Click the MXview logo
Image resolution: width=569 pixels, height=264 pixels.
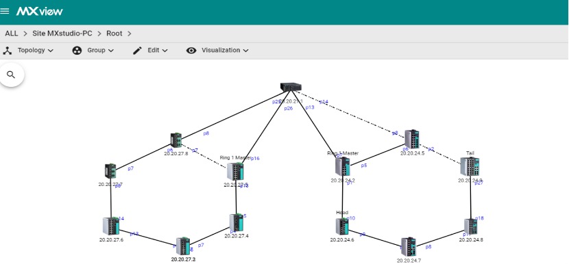click(x=39, y=11)
